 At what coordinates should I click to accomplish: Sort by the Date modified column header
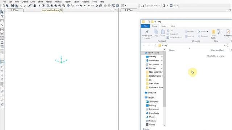click(x=217, y=51)
